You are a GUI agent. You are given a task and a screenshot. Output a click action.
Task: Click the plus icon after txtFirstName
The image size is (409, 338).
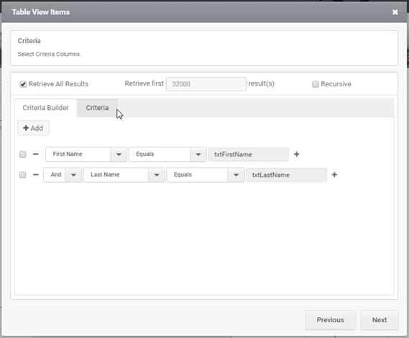pos(297,154)
